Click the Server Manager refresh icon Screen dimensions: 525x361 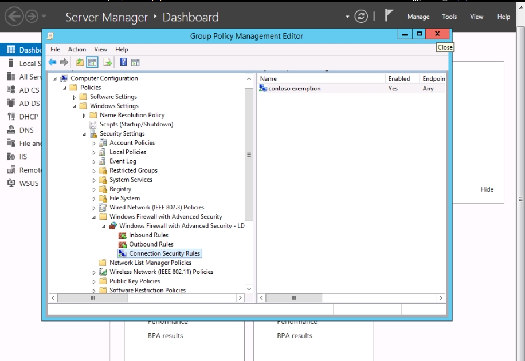click(361, 17)
